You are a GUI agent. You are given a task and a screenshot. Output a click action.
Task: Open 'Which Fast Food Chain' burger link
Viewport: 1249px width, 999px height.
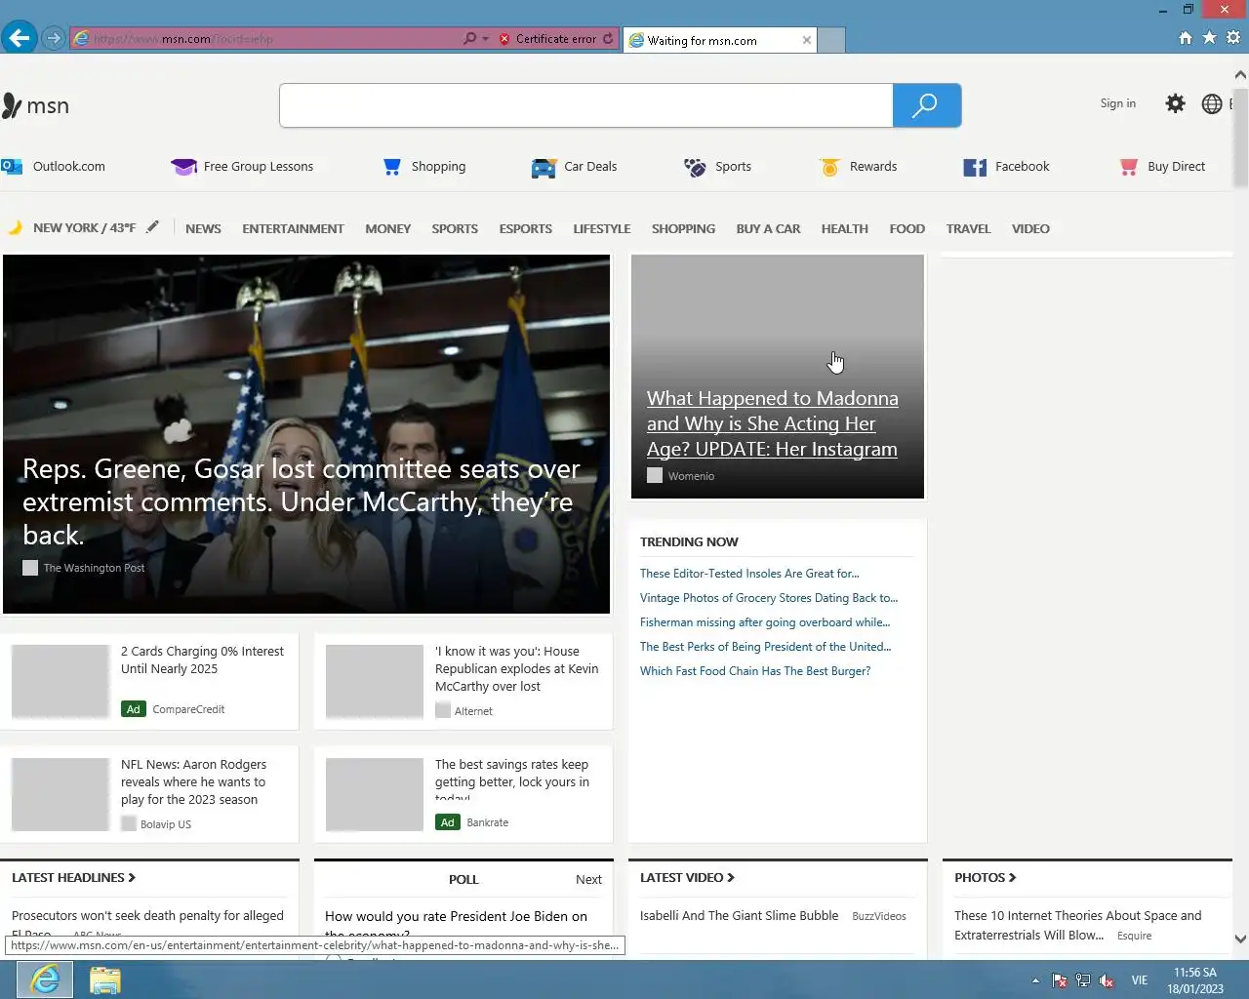tap(755, 671)
